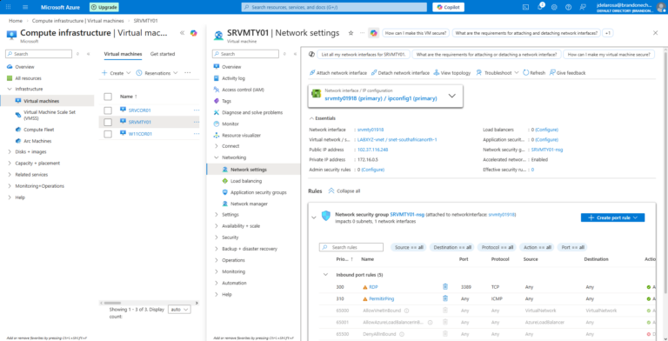
Task: Open Network manager under Networking
Action: pyautogui.click(x=249, y=204)
